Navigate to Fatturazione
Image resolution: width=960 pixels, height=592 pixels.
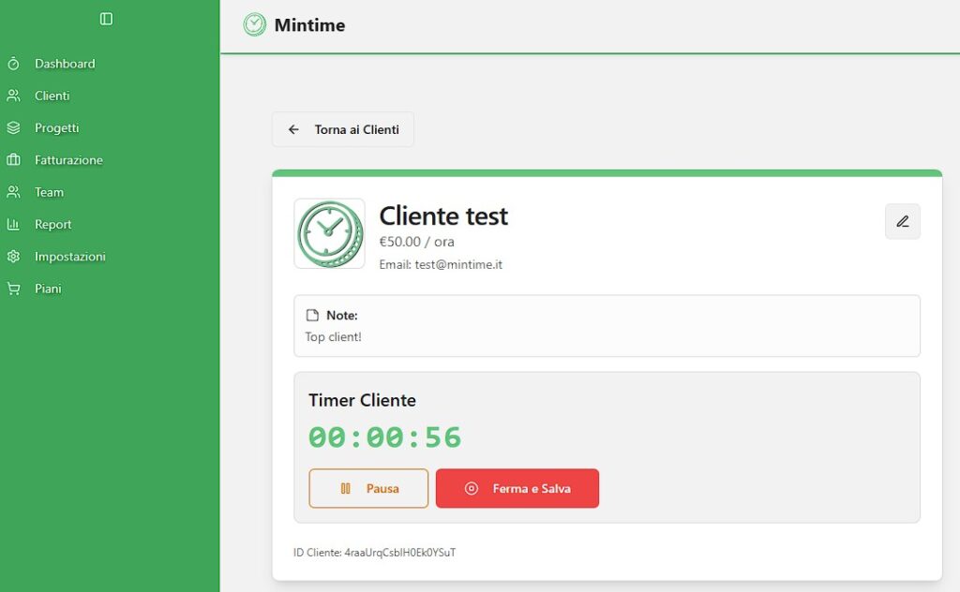click(x=68, y=160)
